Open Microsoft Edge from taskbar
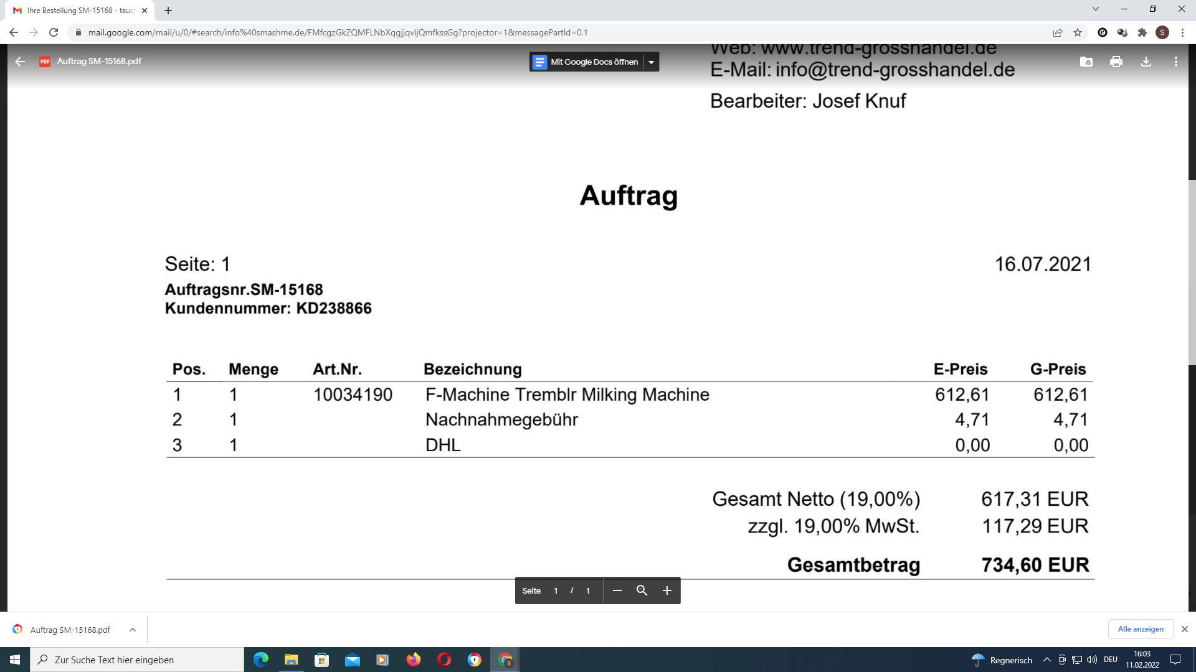 click(261, 660)
